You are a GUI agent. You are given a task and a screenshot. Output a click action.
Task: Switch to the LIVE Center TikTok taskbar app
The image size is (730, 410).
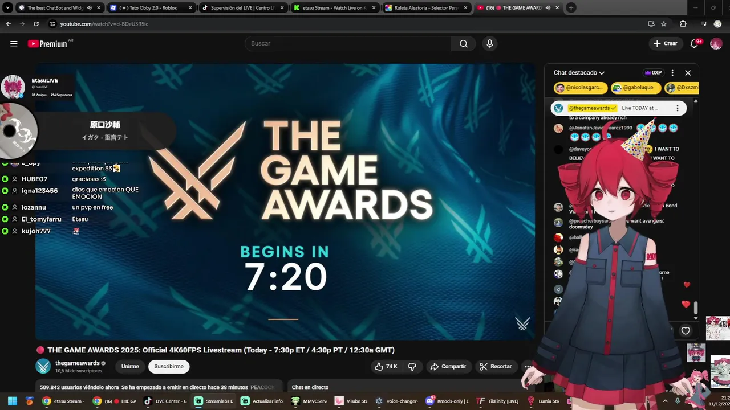click(x=164, y=401)
